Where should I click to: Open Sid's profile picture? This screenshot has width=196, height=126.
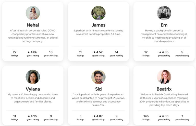[98, 77]
